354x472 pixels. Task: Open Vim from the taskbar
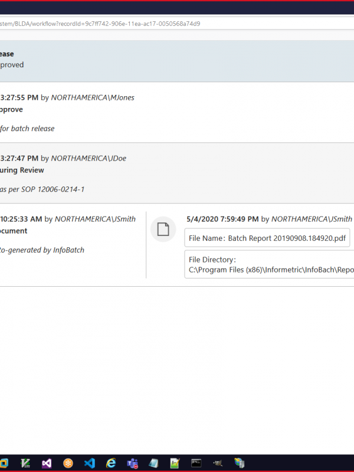point(25,463)
